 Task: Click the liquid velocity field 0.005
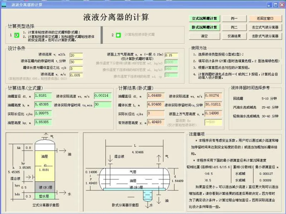pyautogui.click(x=76, y=75)
